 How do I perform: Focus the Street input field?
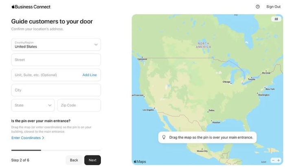coord(56,60)
